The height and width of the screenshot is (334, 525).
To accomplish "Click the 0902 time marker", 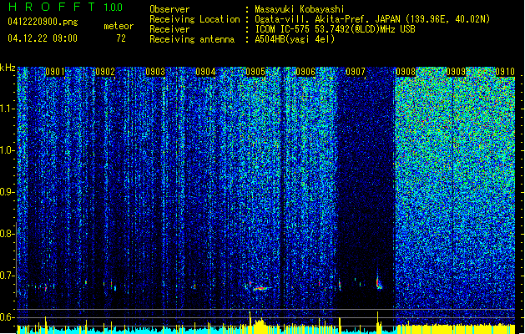I will [105, 72].
